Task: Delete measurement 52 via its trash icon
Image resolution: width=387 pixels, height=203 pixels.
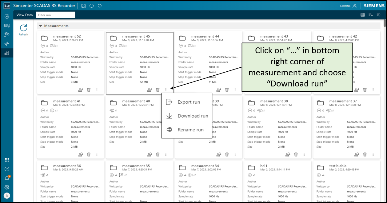Action: [x=89, y=90]
